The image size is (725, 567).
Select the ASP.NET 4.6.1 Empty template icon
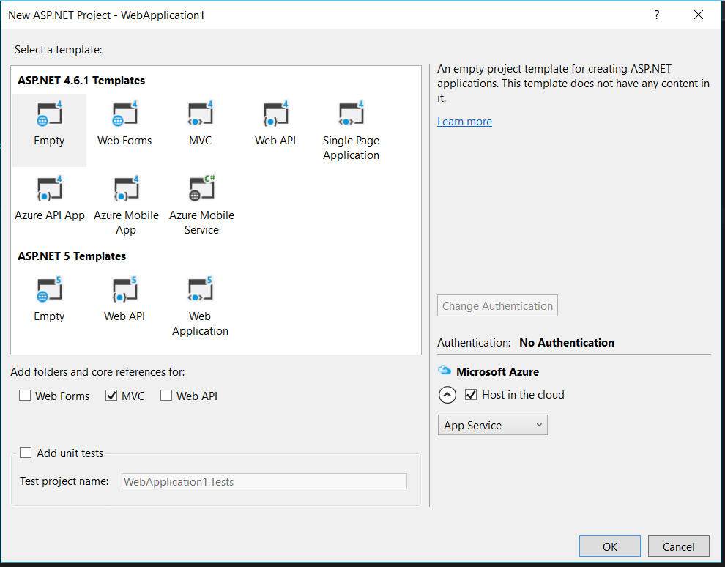click(49, 115)
